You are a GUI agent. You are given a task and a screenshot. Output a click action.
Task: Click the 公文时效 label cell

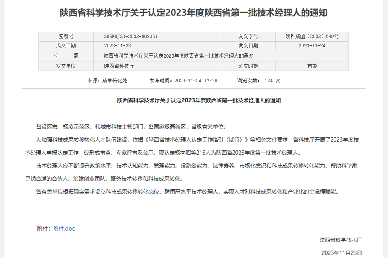tap(248, 66)
